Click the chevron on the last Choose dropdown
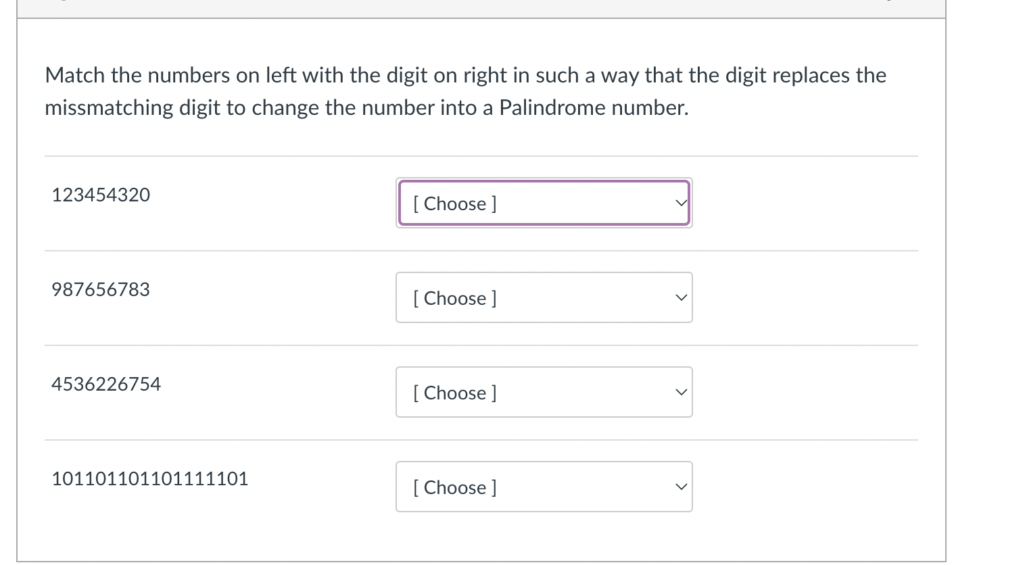 point(681,487)
